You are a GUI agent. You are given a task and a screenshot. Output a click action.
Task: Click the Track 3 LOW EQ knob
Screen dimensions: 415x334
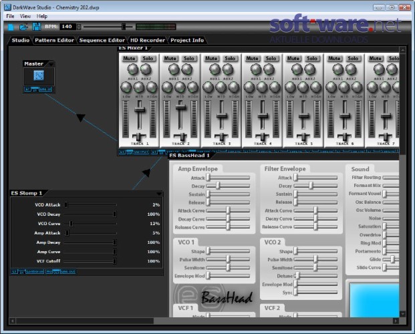[208, 88]
